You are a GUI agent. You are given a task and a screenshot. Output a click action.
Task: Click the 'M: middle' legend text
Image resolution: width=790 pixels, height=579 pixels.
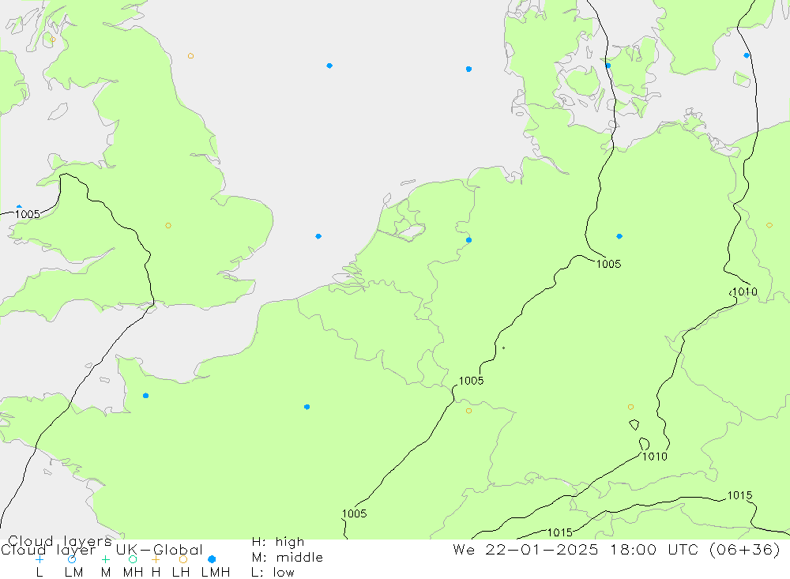coord(288,558)
